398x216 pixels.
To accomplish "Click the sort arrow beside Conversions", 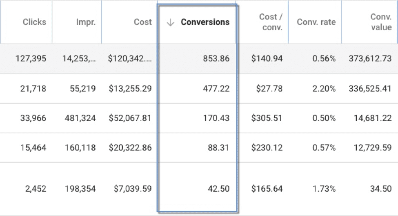I will coord(171,22).
